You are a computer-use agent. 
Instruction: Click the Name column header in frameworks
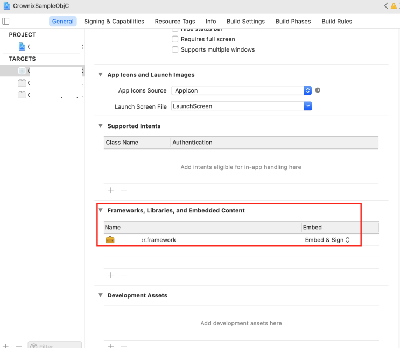(x=203, y=227)
